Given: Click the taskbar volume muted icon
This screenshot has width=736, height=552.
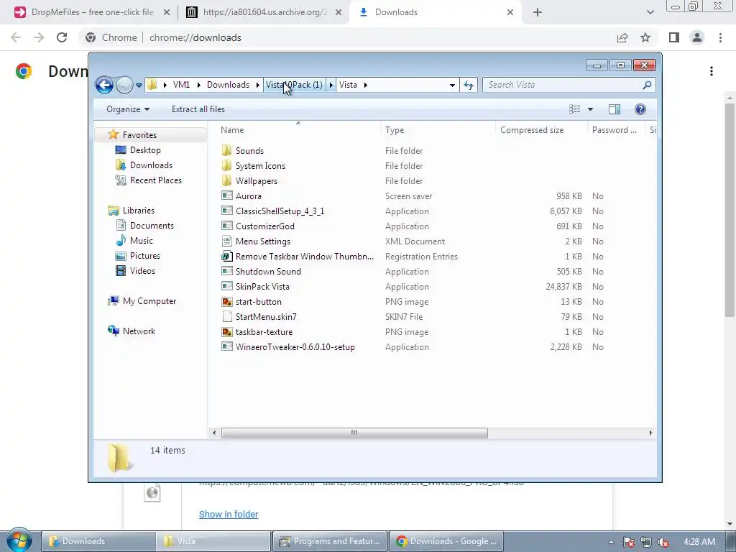Looking at the screenshot, I should tap(663, 542).
